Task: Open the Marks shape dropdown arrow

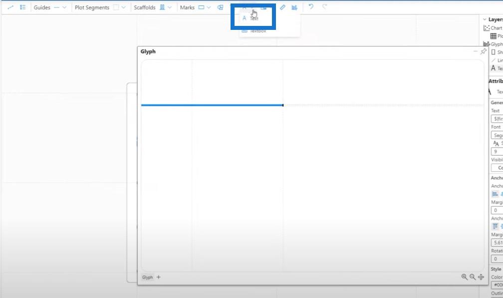Action: pyautogui.click(x=209, y=7)
